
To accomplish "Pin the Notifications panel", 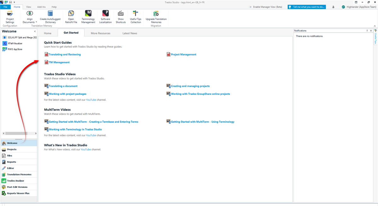I will pyautogui.click(x=367, y=31).
